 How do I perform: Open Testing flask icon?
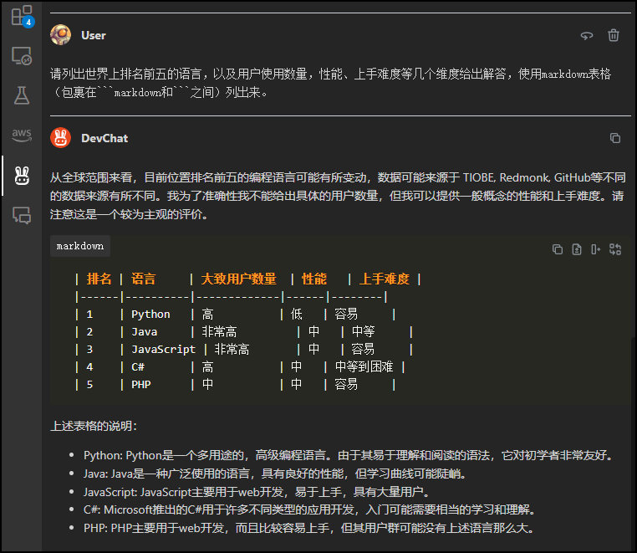[x=22, y=95]
